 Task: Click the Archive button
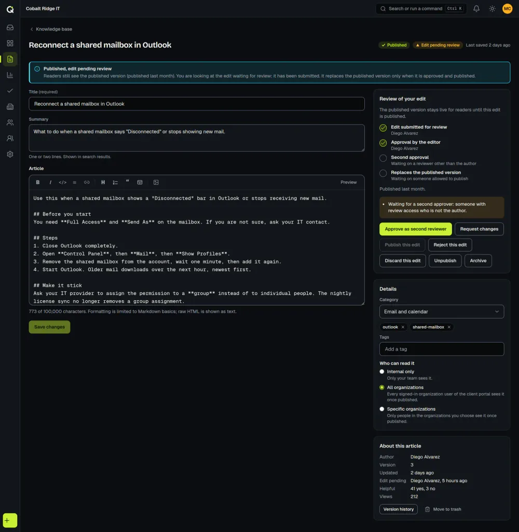[478, 261]
